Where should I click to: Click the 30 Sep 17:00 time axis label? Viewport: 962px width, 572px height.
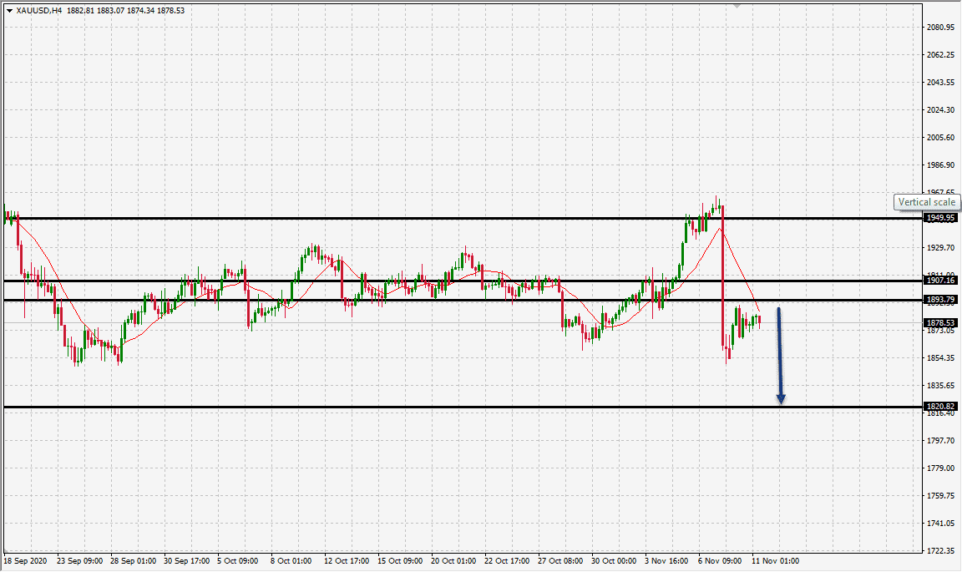click(x=186, y=561)
